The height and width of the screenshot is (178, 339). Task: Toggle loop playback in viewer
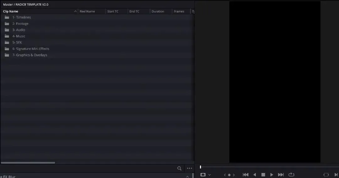tap(291, 175)
